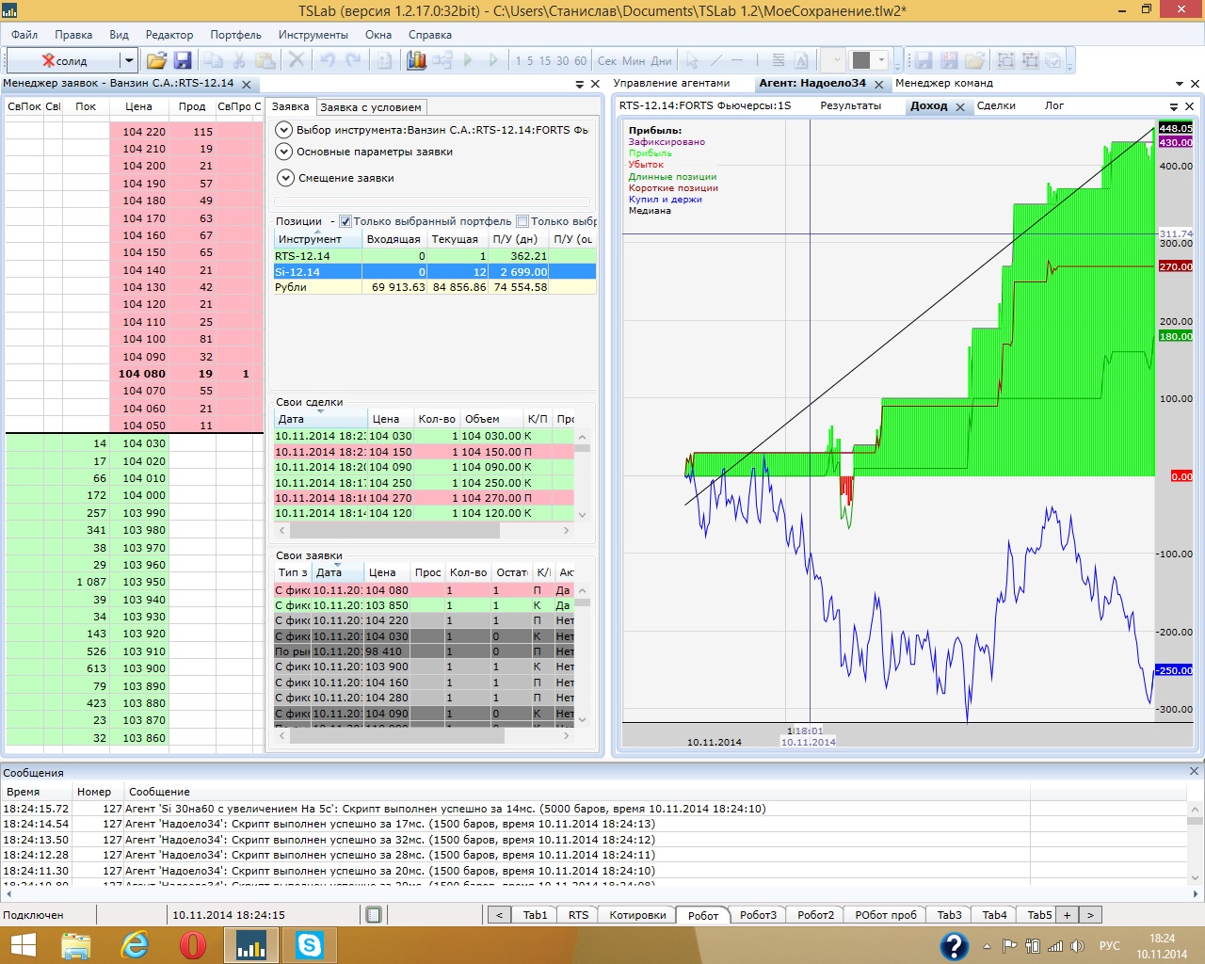Click the open folder icon in toolbar

pyautogui.click(x=156, y=60)
